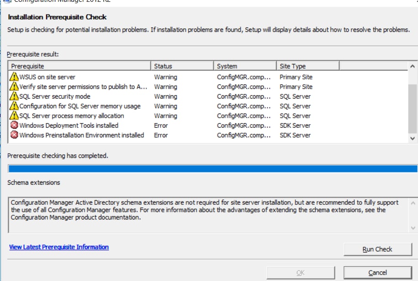This screenshot has height=281, width=418.
Task: Click SDK Server cell in Windows Deployment Tools row
Action: click(295, 125)
